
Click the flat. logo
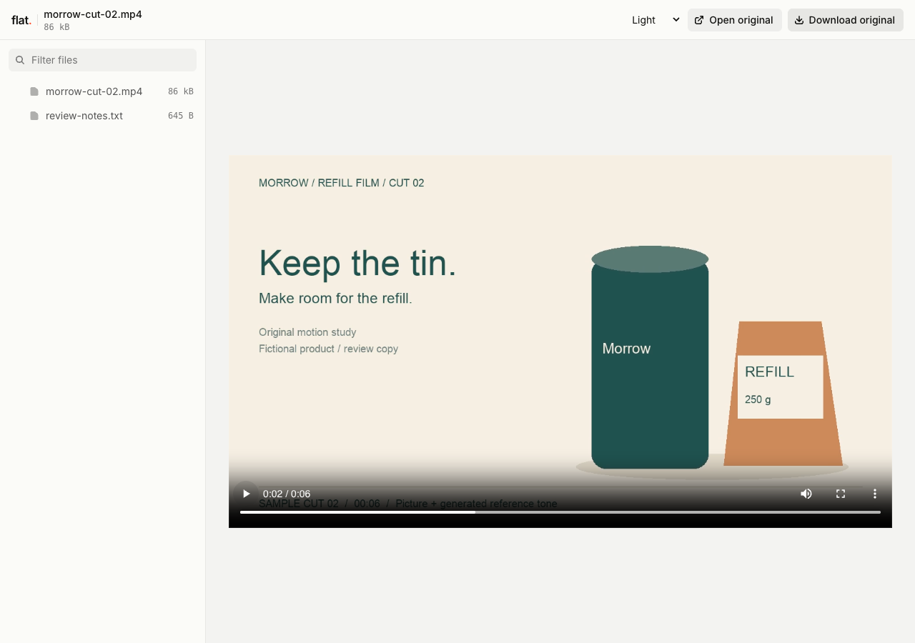coord(21,20)
